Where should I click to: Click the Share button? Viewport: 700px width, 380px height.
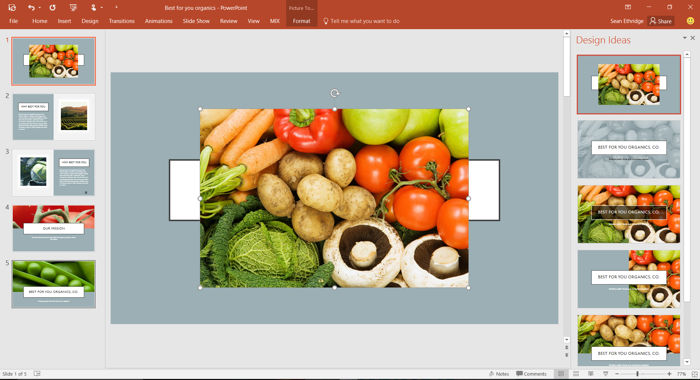click(x=661, y=21)
